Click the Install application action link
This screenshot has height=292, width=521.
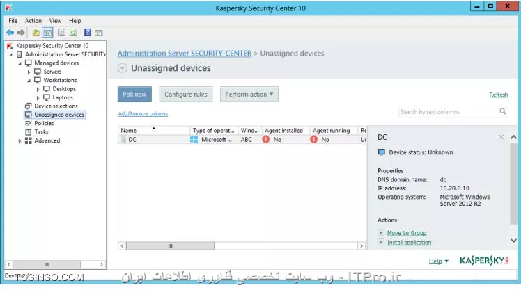click(x=409, y=242)
